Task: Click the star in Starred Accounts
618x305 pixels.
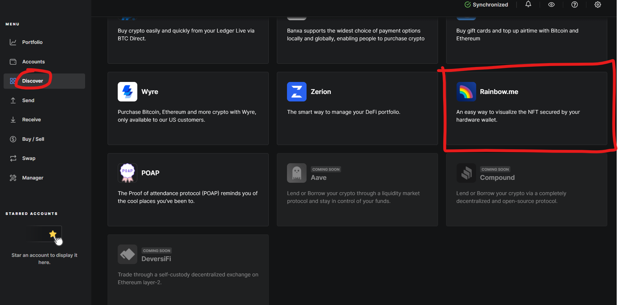Action: [53, 234]
